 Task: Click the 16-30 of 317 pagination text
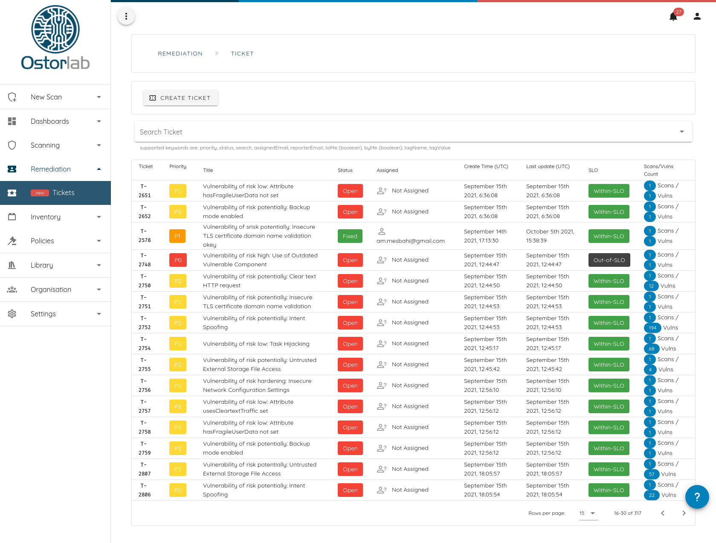[x=627, y=513]
